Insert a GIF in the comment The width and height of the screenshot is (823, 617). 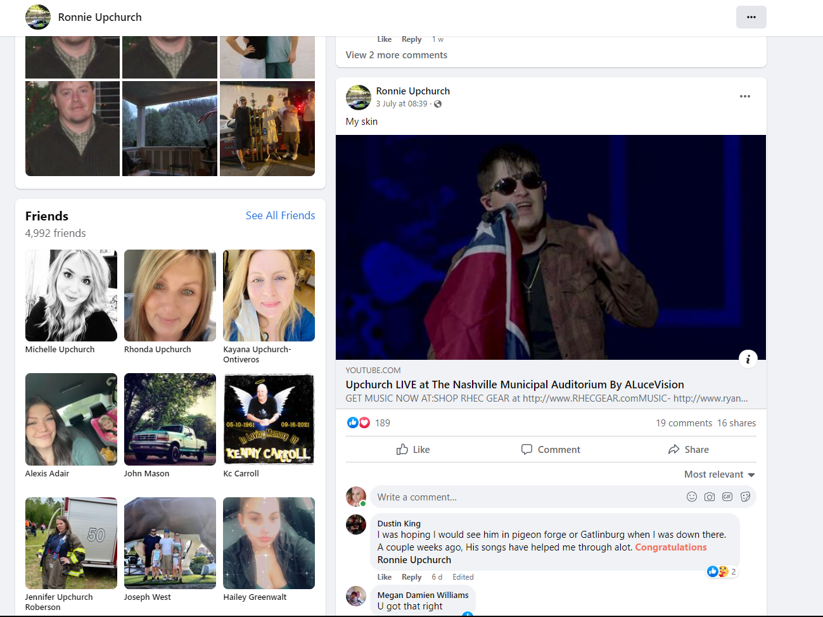(727, 497)
